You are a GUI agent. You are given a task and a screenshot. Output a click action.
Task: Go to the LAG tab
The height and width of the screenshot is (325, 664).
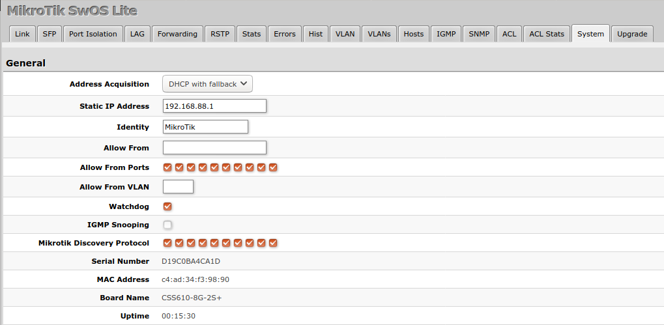[137, 34]
